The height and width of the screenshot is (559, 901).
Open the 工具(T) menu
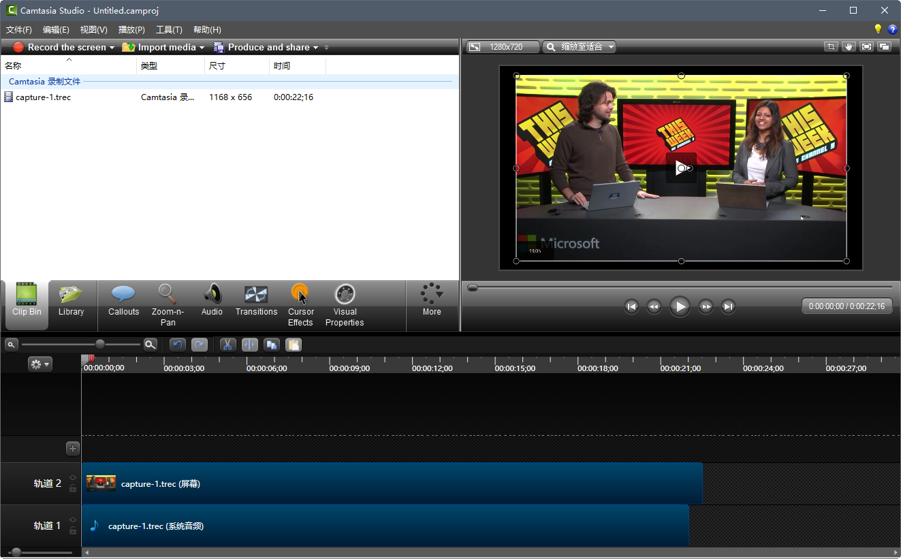pos(169,30)
